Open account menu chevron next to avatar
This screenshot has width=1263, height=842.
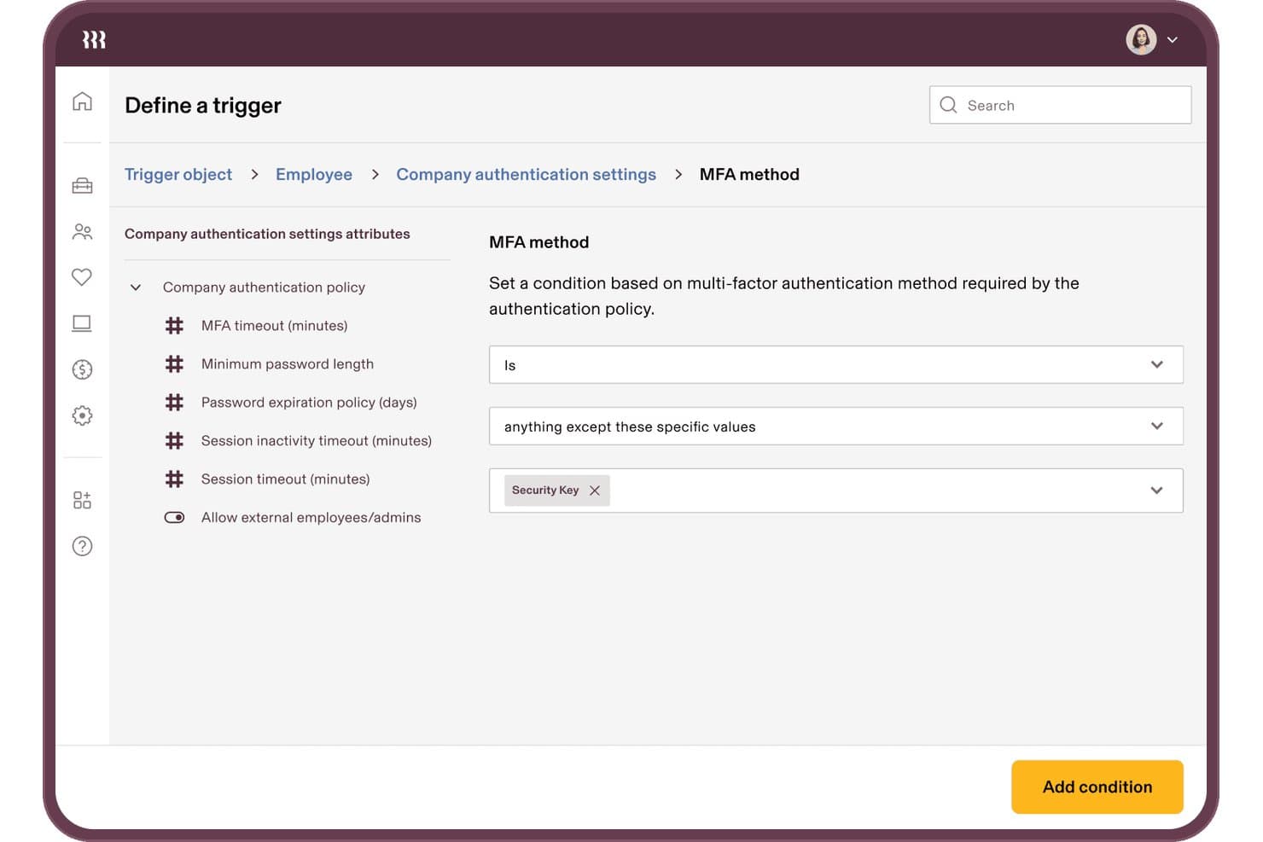[x=1173, y=40]
